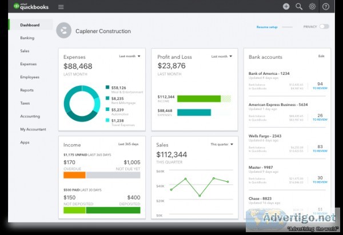
Task: Click American Express Business - 5634 account
Action: pyautogui.click(x=278, y=105)
